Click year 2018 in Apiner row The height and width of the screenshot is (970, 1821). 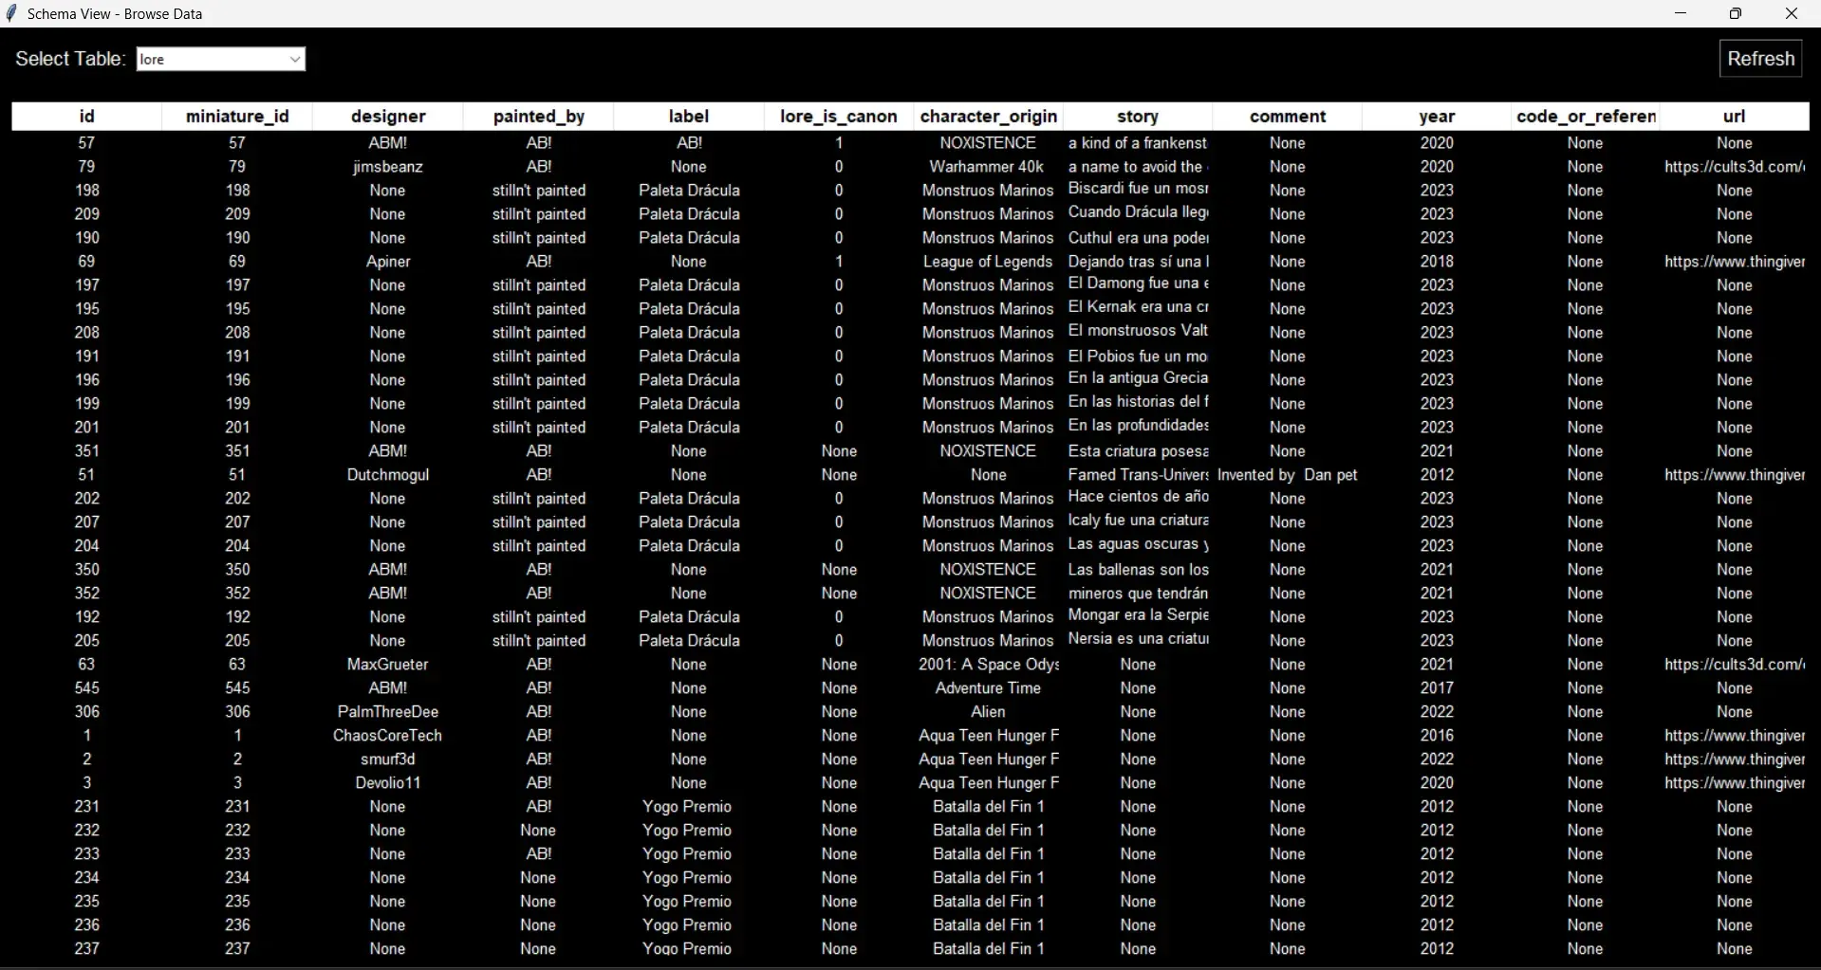(1437, 262)
